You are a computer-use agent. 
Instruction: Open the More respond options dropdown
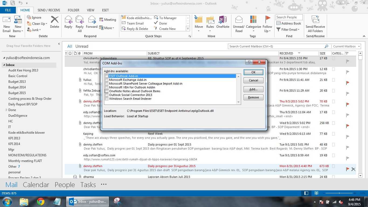(x=107, y=28)
